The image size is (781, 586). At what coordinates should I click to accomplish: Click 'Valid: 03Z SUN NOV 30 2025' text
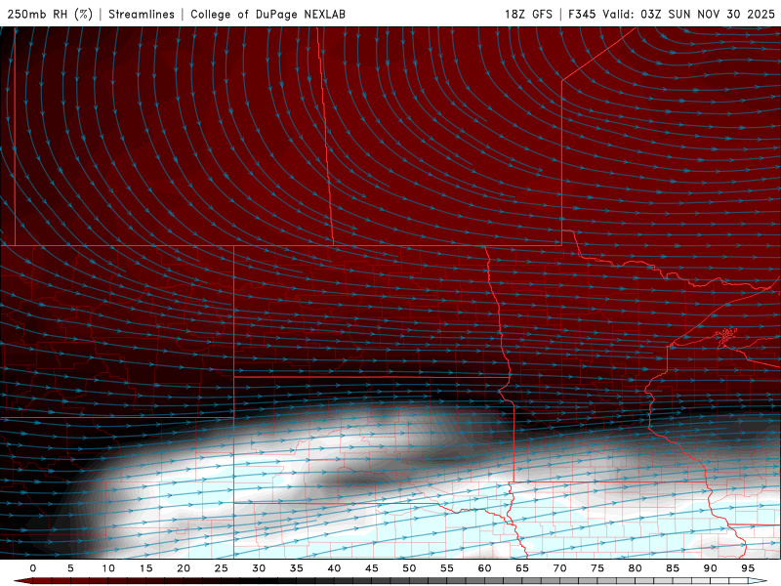[x=688, y=14]
